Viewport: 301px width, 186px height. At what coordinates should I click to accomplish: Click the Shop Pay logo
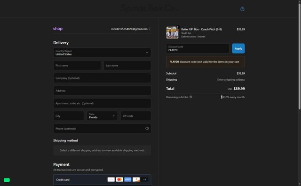[58, 29]
